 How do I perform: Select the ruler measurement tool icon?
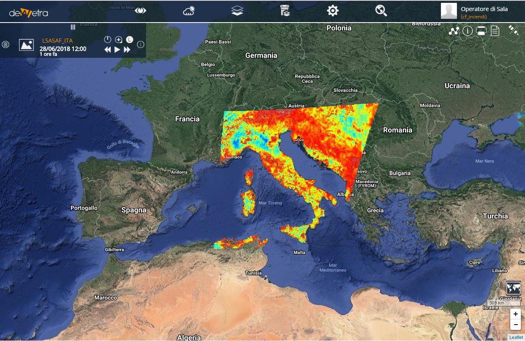pos(513,30)
